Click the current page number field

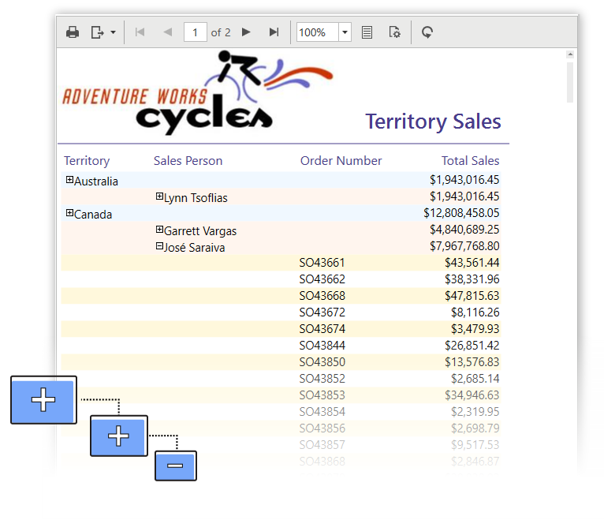[x=195, y=32]
